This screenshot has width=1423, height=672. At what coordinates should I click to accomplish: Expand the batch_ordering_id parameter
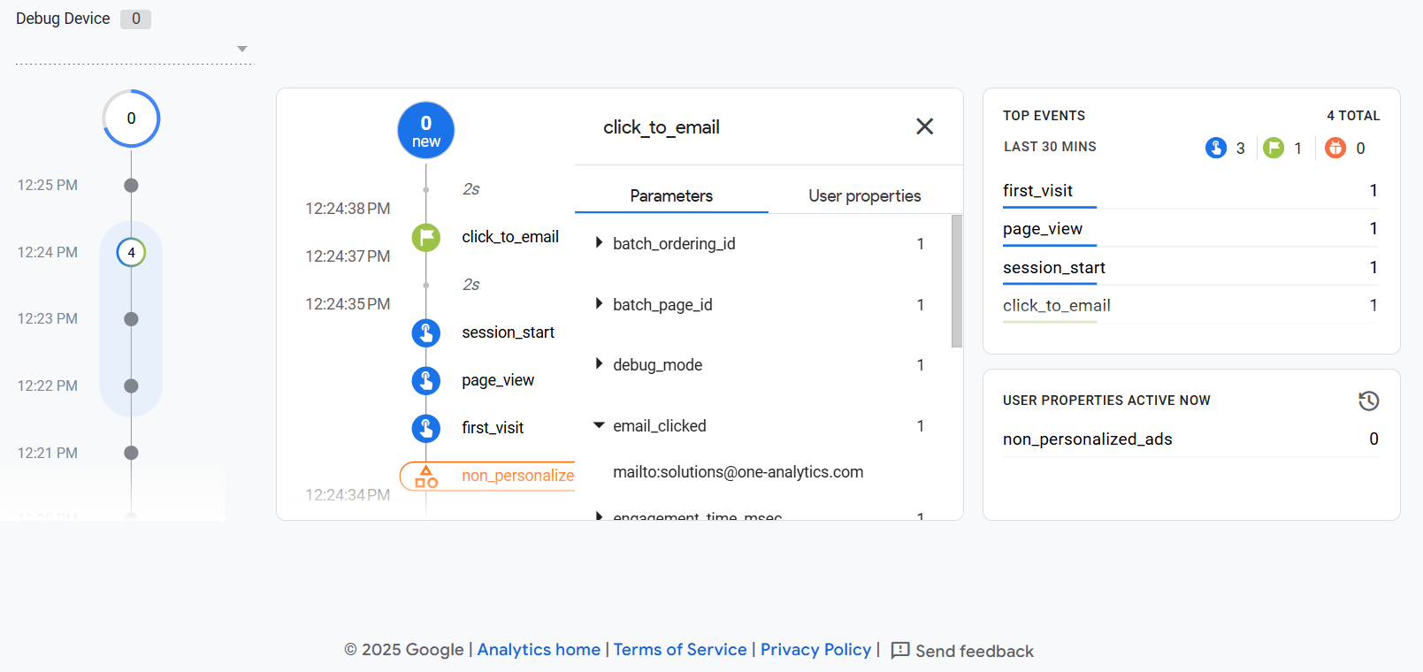point(600,243)
